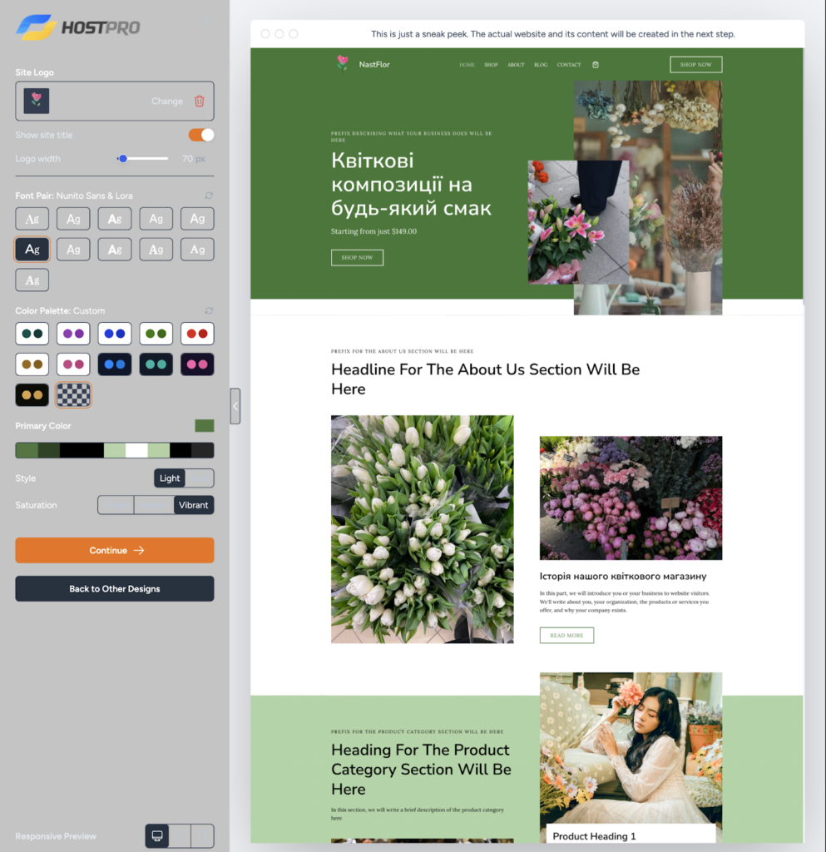Delete the site logo with the trash icon
Image resolution: width=826 pixels, height=852 pixels.
(x=200, y=101)
